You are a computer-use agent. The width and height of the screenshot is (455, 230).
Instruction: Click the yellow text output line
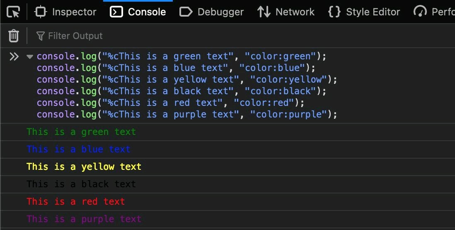click(x=84, y=167)
